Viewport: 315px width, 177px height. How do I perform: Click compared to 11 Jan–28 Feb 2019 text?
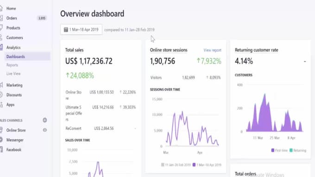click(129, 30)
